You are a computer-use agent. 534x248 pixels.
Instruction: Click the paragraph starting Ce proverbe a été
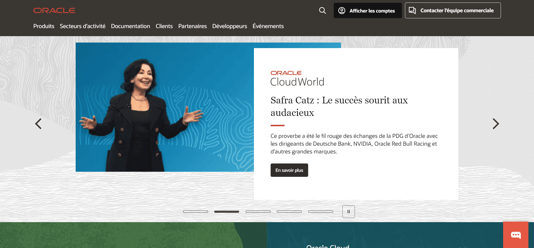click(x=354, y=144)
